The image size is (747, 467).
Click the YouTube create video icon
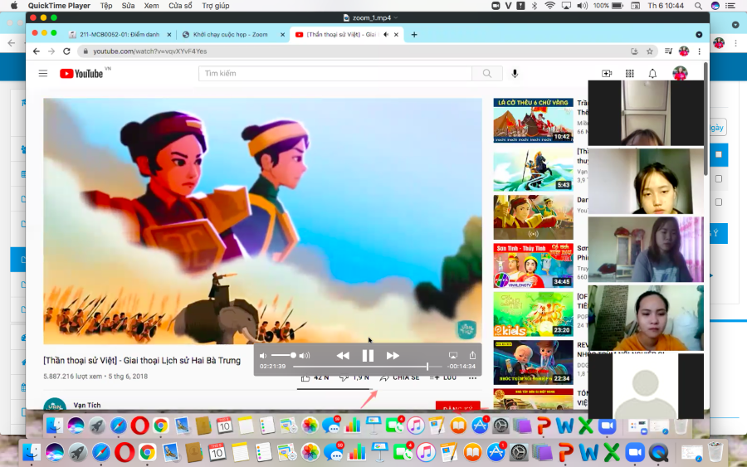coord(607,73)
